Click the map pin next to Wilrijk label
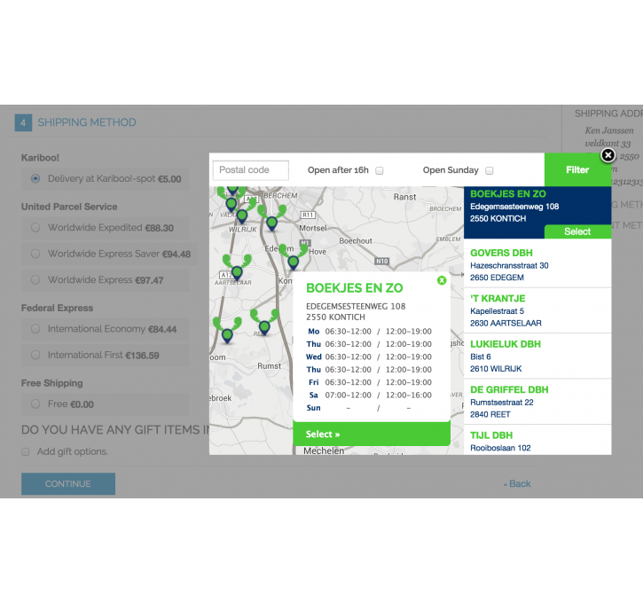The image size is (643, 603). 242,216
